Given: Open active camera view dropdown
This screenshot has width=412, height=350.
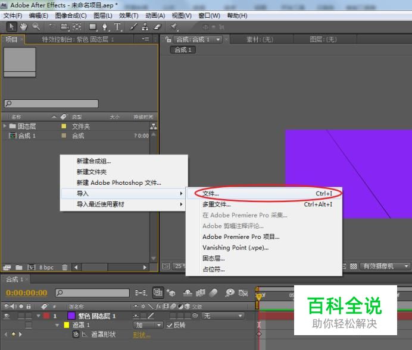Looking at the screenshot, I should pos(385,266).
